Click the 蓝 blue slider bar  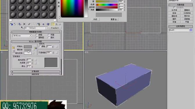pos(107,1)
